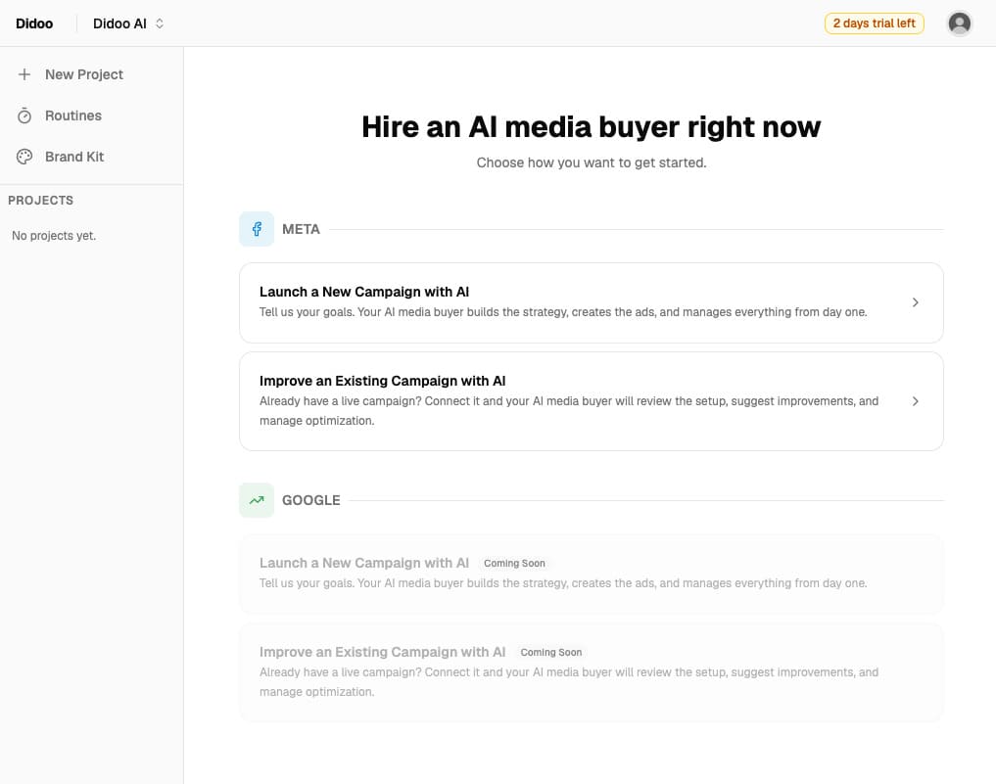Click chevron on Meta Launch a New Campaign card
The width and height of the screenshot is (996, 784).
click(916, 302)
